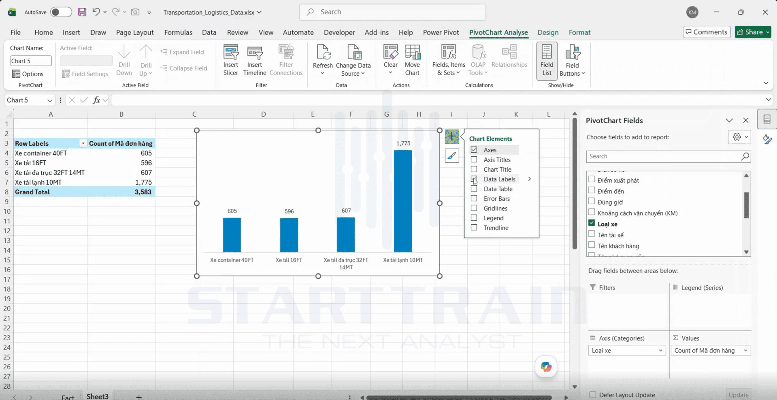Open the Insert ribbon tab
The width and height of the screenshot is (777, 400).
(71, 32)
